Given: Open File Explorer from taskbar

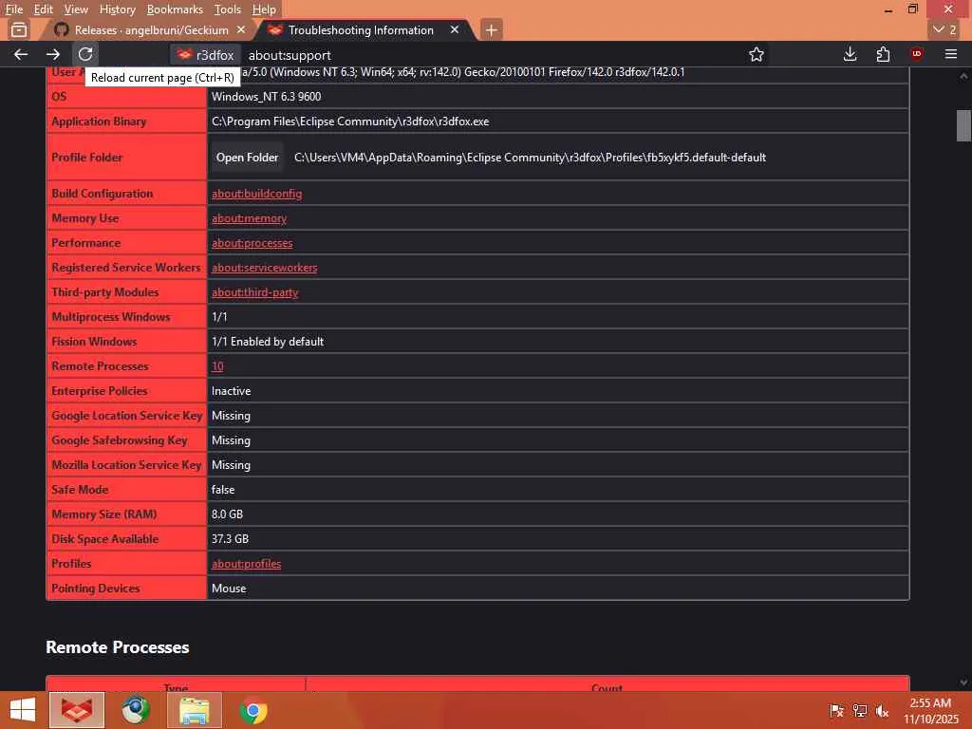Looking at the screenshot, I should 194,710.
